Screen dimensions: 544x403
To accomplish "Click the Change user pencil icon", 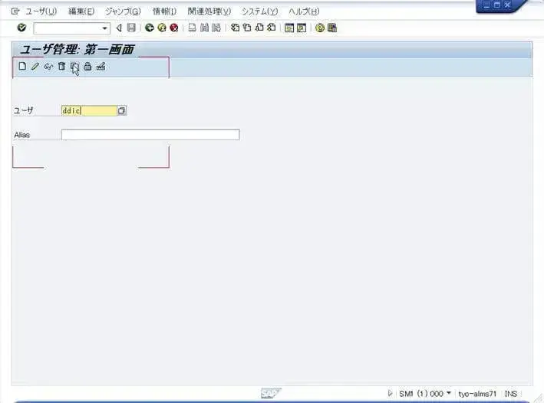I will [x=35, y=66].
